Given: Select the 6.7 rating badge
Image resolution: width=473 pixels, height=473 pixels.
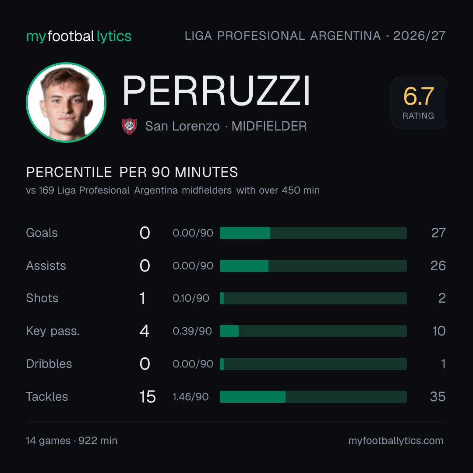Looking at the screenshot, I should pyautogui.click(x=419, y=102).
